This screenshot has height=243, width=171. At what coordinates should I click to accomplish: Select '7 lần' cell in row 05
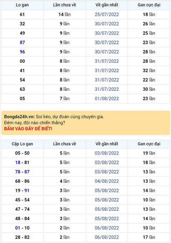pos(64,99)
